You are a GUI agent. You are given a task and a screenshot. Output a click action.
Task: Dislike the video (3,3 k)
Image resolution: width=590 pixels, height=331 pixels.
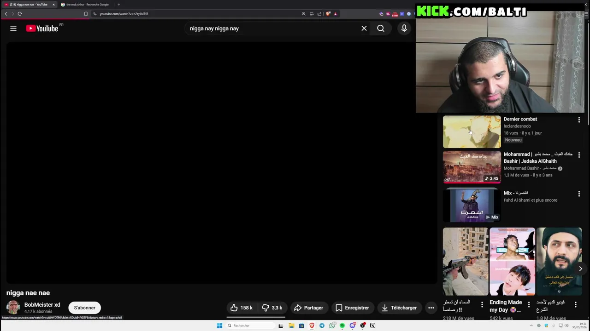point(272,308)
